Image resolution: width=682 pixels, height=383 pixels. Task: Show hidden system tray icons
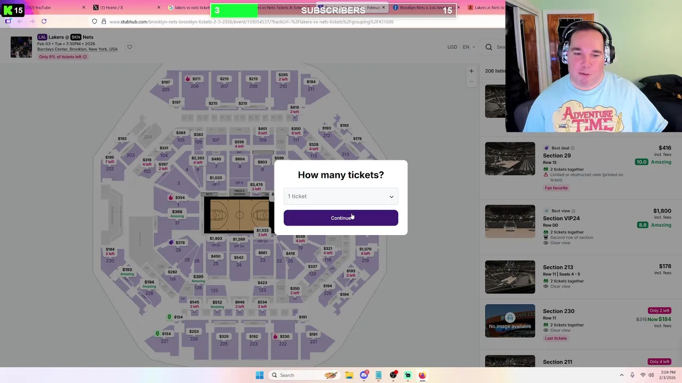pyautogui.click(x=621, y=375)
